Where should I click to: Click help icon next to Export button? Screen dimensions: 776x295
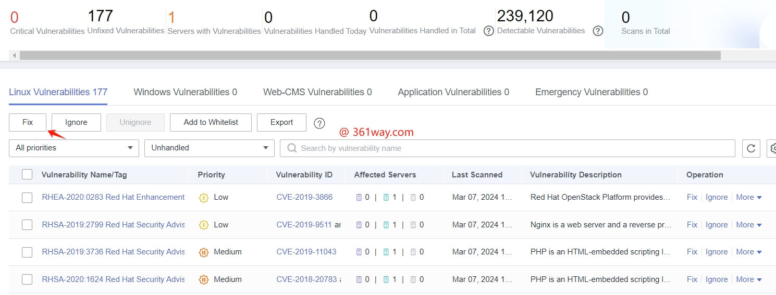coord(319,123)
